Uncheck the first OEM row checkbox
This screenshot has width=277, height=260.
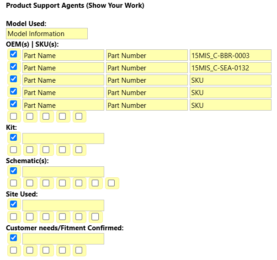(14, 54)
